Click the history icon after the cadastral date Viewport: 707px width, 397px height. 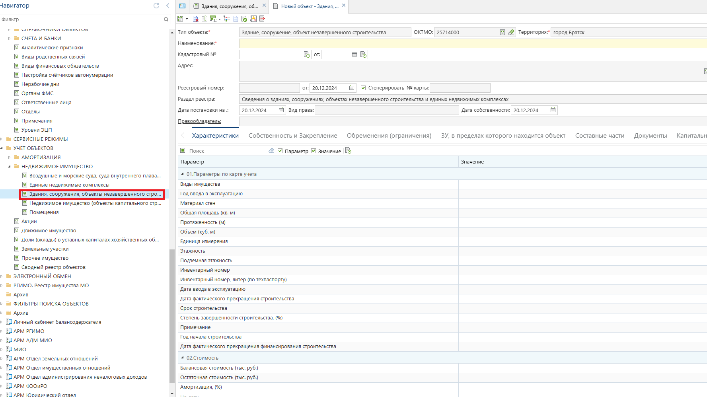[x=363, y=54]
